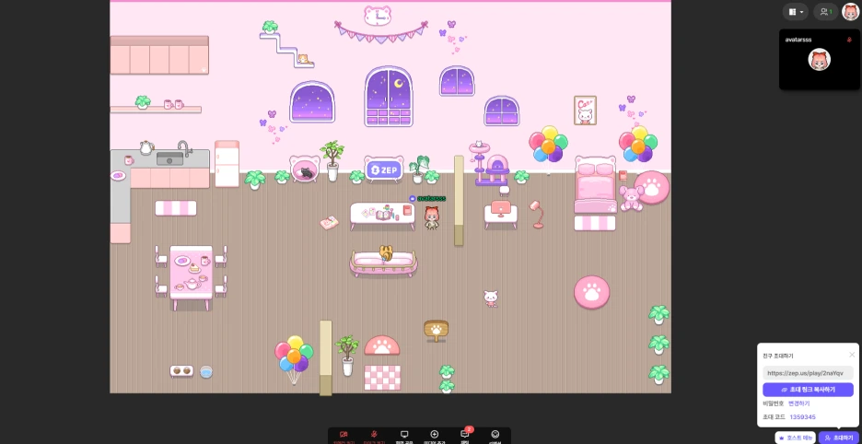The height and width of the screenshot is (444, 862).
Task: Click the pink teddy bear by bed
Action: (632, 198)
